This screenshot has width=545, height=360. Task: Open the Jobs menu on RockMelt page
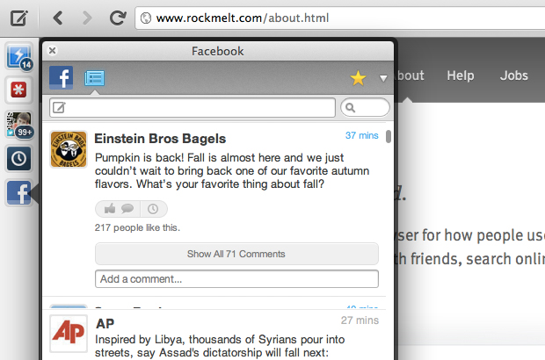tap(514, 76)
